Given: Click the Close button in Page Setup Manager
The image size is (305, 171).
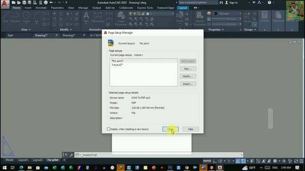Looking at the screenshot, I should tap(171, 129).
